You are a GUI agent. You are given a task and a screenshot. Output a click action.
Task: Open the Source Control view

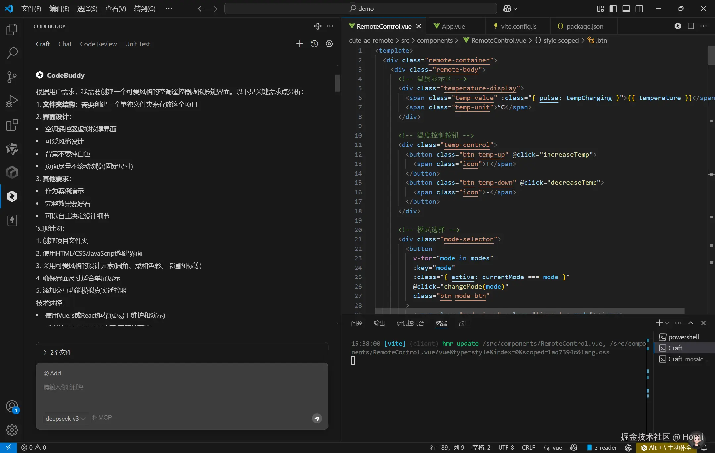[12, 77]
